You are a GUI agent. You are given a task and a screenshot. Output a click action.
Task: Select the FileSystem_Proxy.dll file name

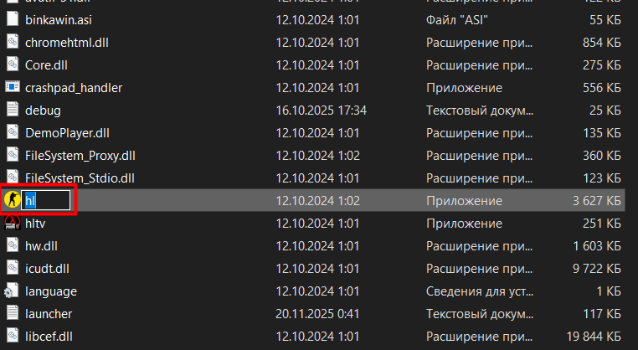click(80, 155)
